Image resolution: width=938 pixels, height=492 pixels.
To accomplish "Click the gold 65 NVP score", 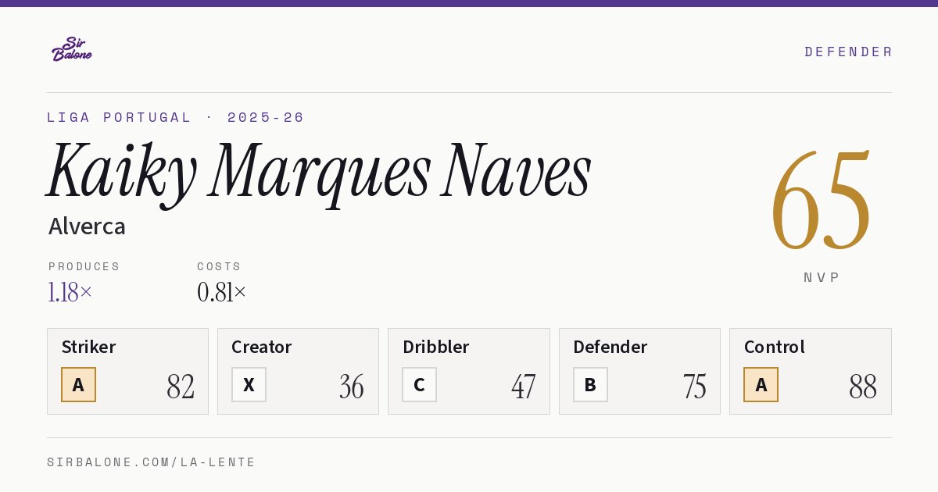I will [821, 201].
